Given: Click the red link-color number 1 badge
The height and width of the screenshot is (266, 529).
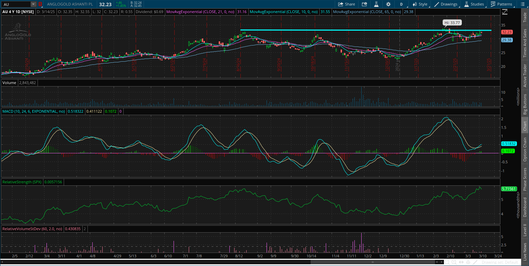Looking at the screenshot, I should [x=40, y=4].
